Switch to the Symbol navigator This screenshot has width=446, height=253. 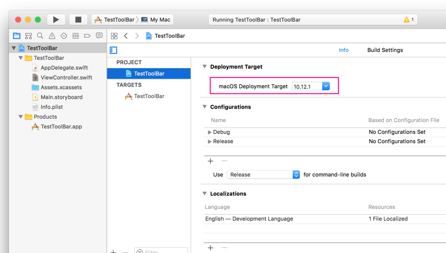[28, 36]
